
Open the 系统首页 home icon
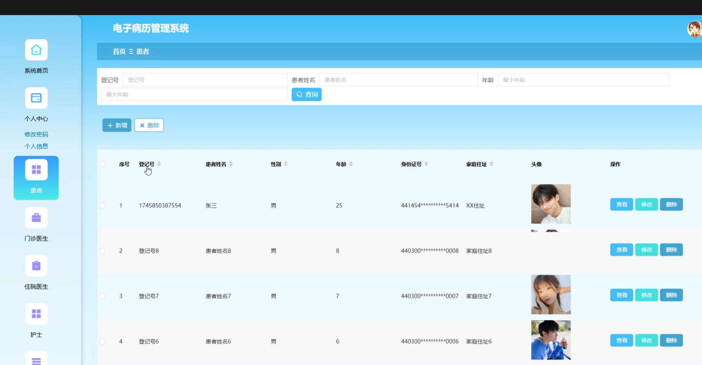pos(36,50)
